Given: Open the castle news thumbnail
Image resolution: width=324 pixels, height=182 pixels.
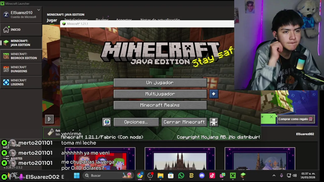Looking at the screenshot, I should 180,158.
